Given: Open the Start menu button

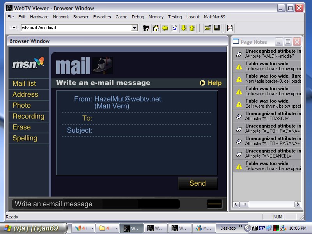Looking at the screenshot, I should pos(34,228).
